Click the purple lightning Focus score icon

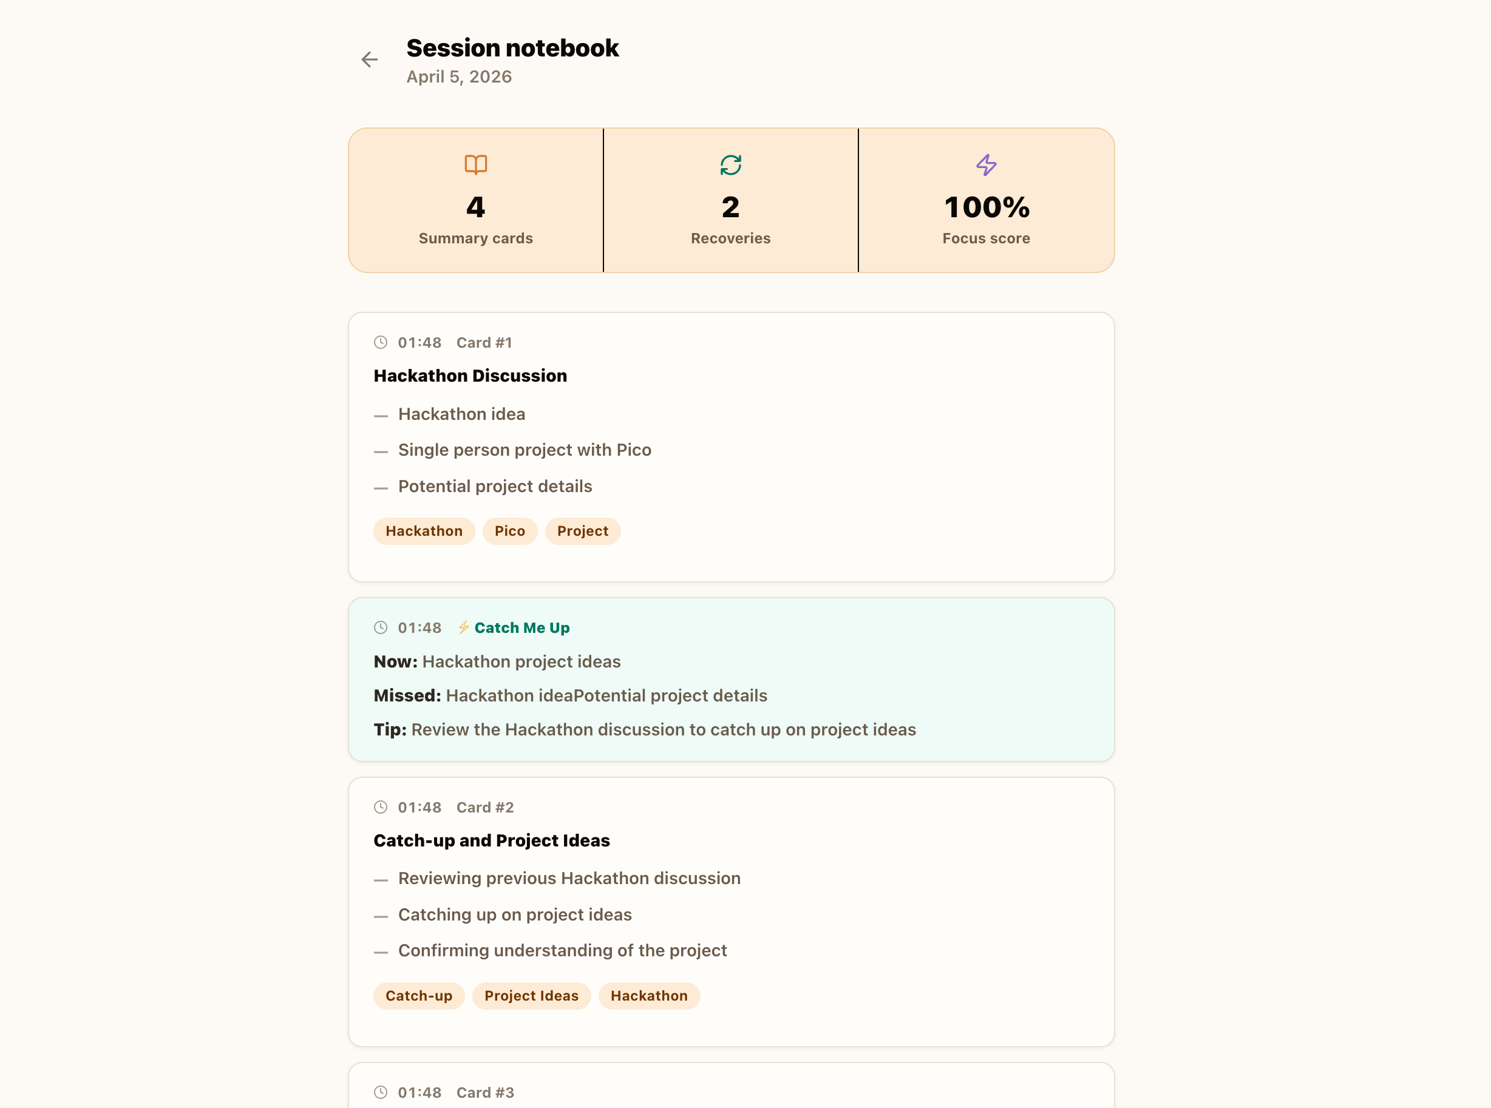tap(986, 164)
